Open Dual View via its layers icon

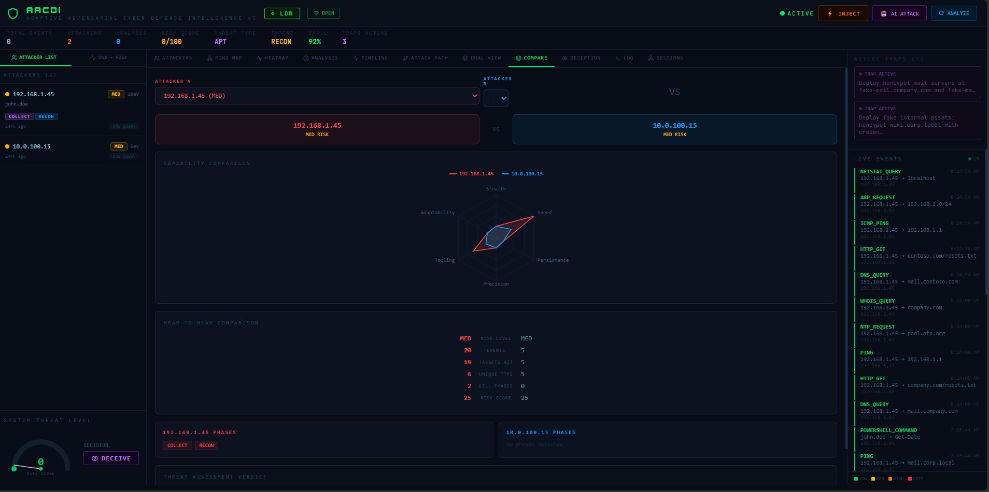[465, 58]
